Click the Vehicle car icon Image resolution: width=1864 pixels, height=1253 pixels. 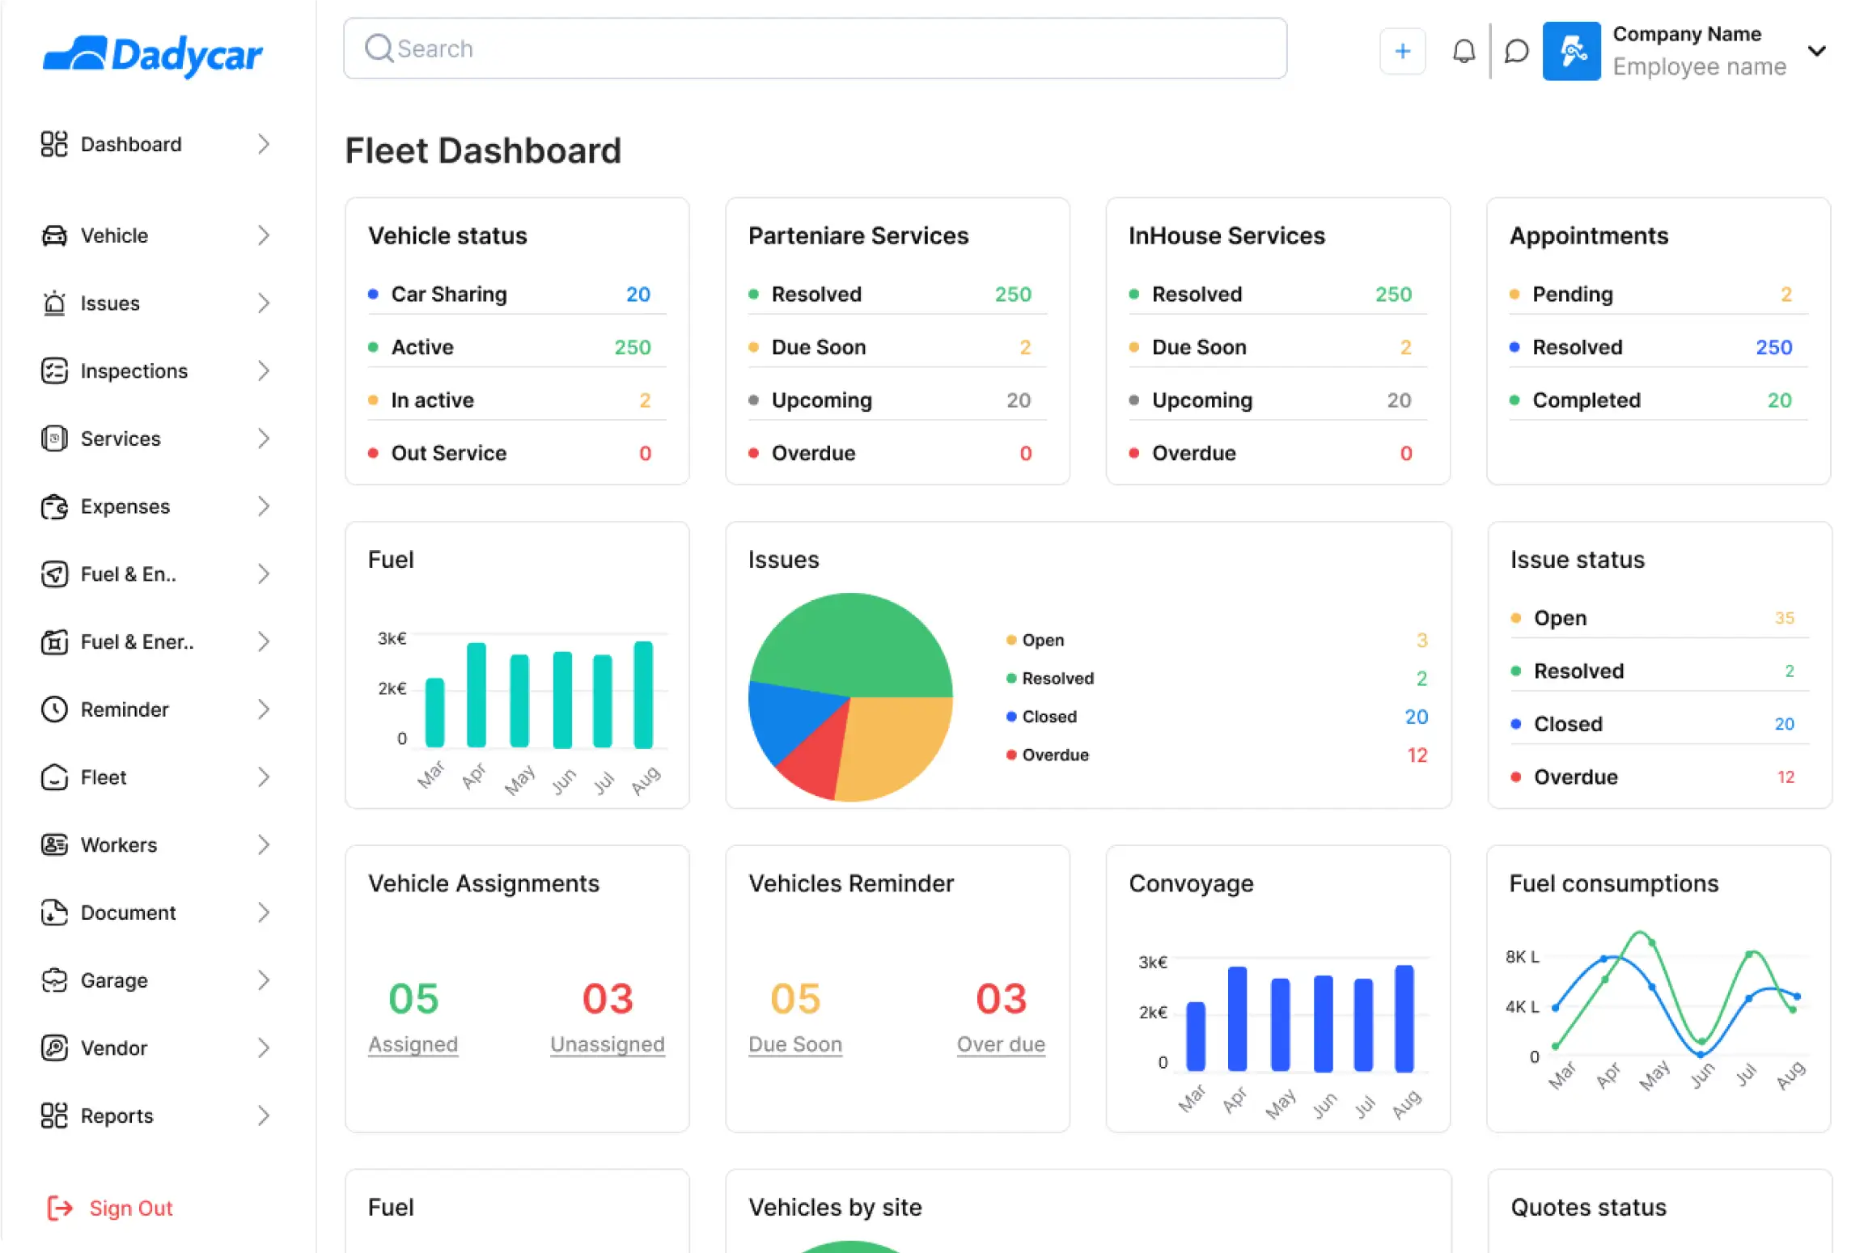tap(54, 235)
